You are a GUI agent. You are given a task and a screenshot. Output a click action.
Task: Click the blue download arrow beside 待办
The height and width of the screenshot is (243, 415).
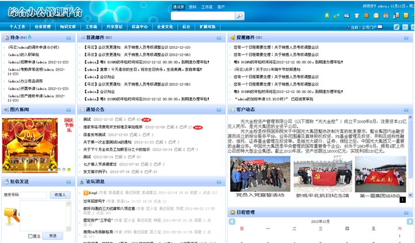pyautogui.click(x=30, y=37)
